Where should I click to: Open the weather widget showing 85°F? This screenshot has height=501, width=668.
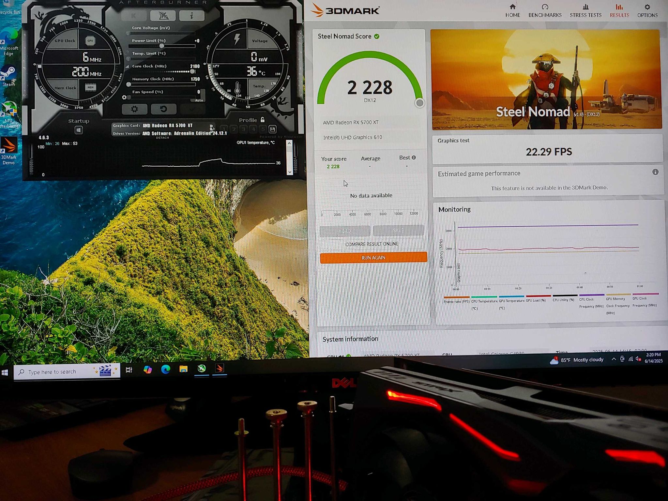[x=577, y=360]
